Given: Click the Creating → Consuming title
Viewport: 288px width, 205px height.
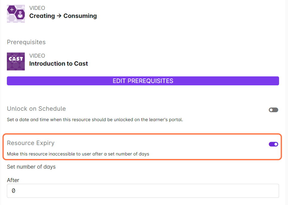Looking at the screenshot, I should pos(63,16).
